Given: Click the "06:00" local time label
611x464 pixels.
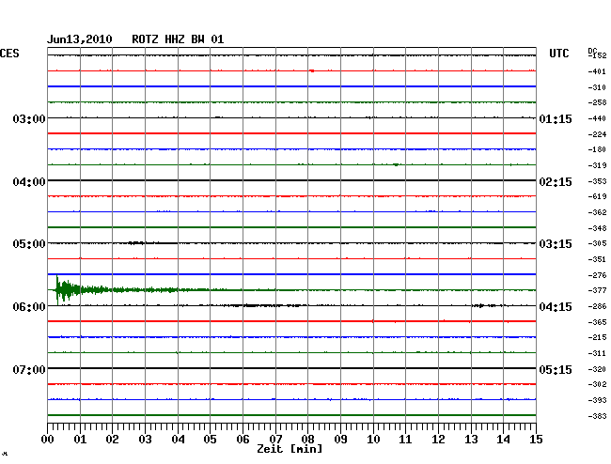Looking at the screenshot, I should [x=29, y=307].
